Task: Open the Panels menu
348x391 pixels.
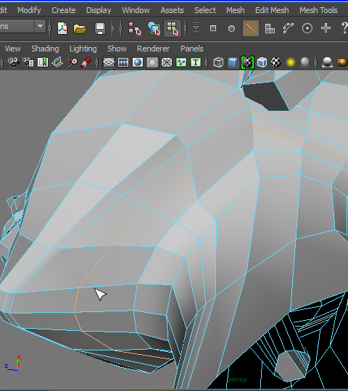Action: tap(191, 49)
